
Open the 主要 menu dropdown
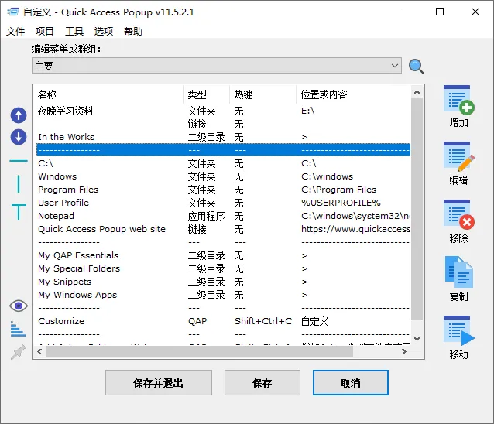pyautogui.click(x=216, y=67)
